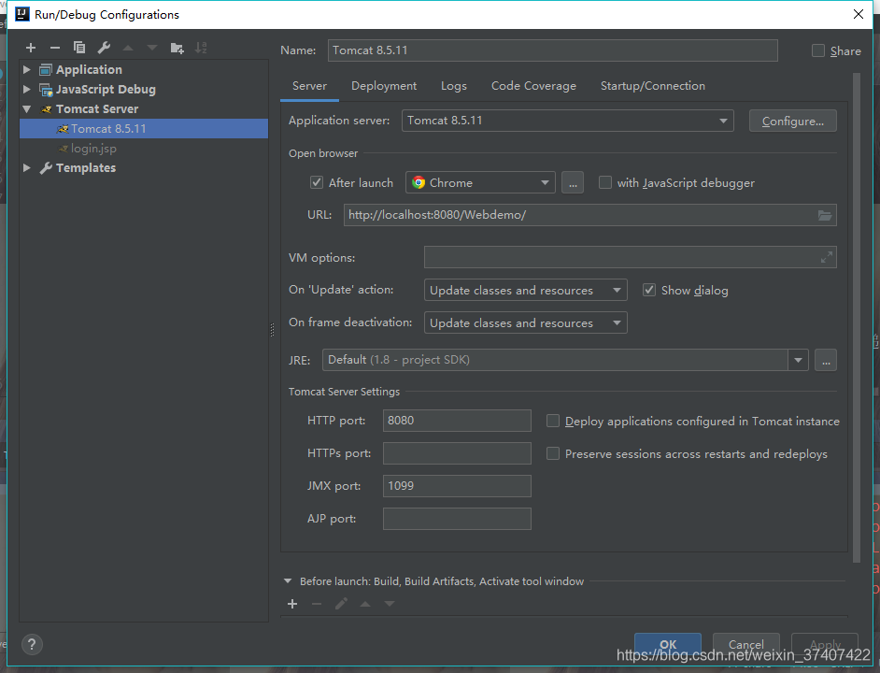Copy configuration icon in toolbar

(79, 49)
